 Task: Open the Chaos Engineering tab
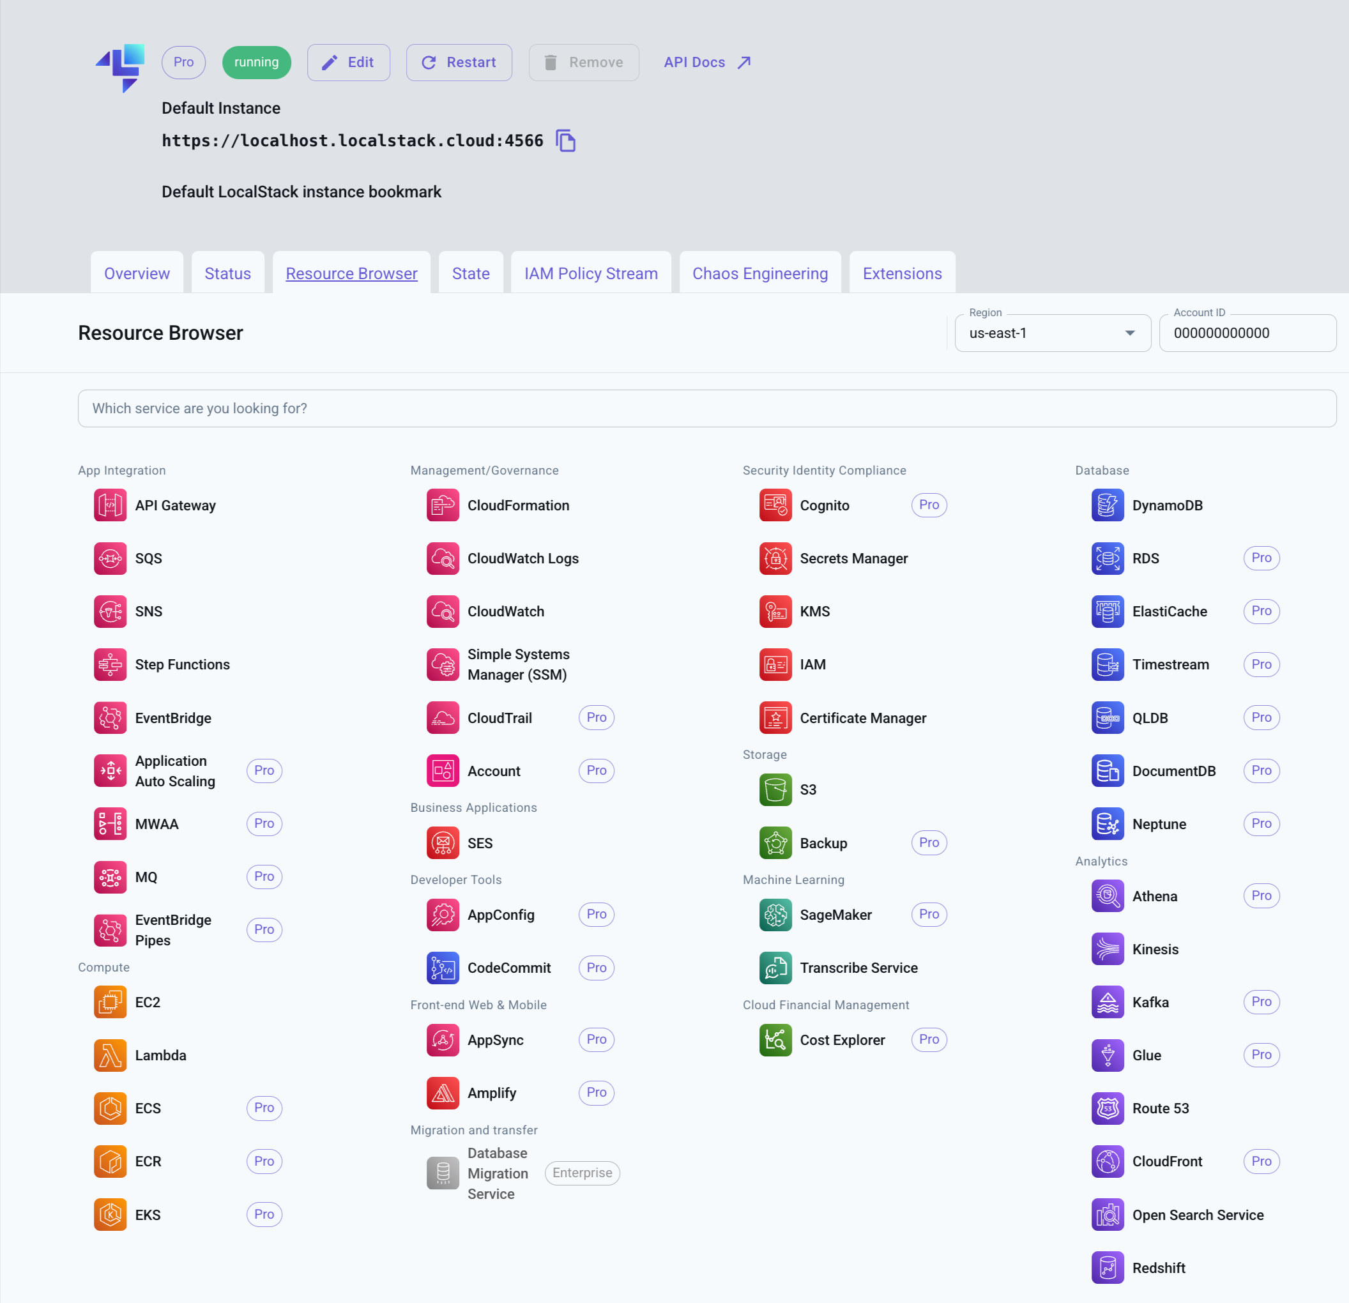(760, 273)
